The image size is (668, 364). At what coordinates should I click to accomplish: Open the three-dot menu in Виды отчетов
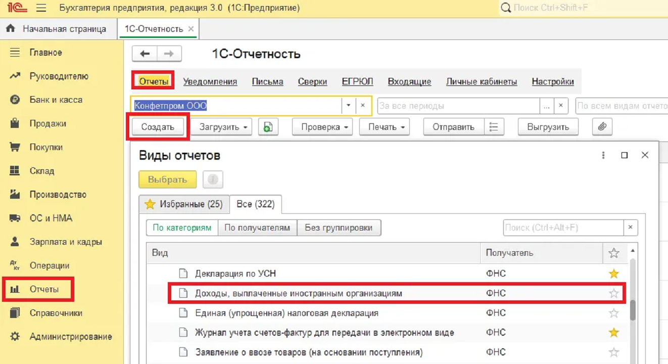tap(603, 156)
